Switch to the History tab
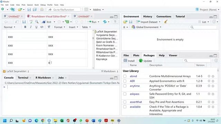This screenshot has width=221, height=124. coord(147,17)
